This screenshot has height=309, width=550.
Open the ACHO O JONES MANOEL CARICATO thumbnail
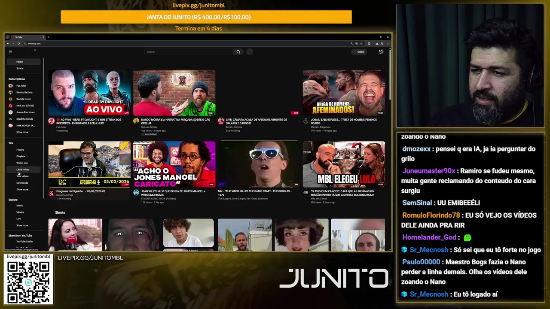tap(174, 164)
